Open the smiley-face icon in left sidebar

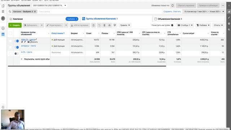click(3, 28)
